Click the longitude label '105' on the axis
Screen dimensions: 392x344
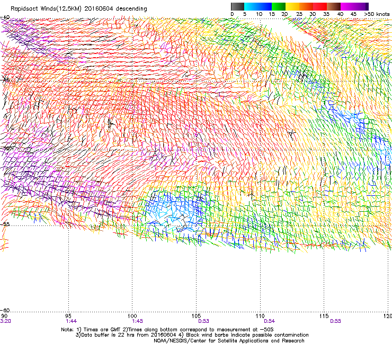(x=196, y=316)
